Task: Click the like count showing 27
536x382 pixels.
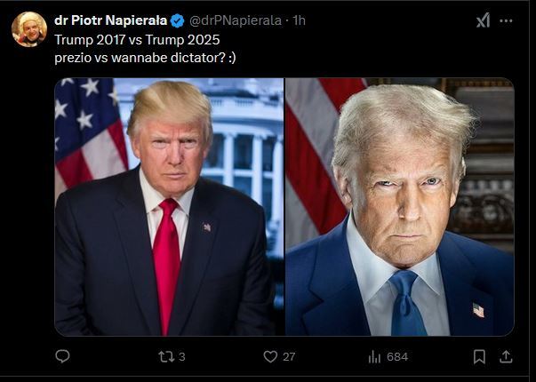Action: pos(289,357)
